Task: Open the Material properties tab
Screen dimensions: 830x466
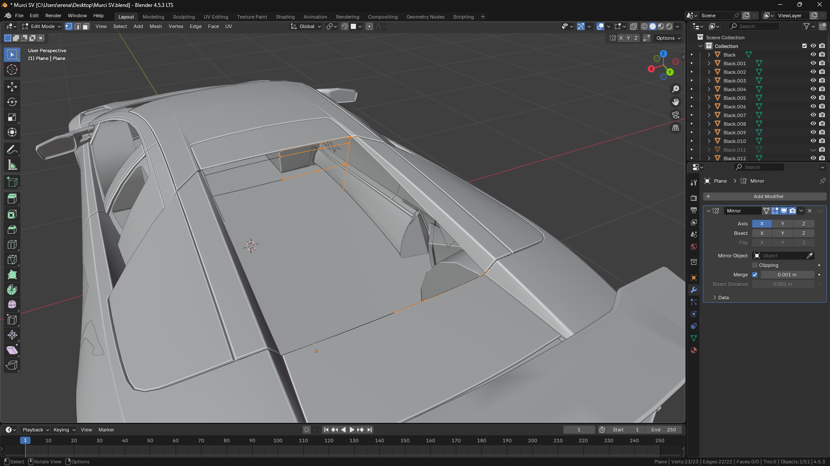Action: click(694, 350)
